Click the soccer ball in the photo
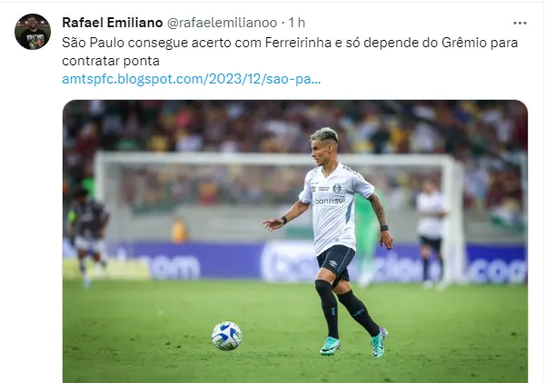 226,335
